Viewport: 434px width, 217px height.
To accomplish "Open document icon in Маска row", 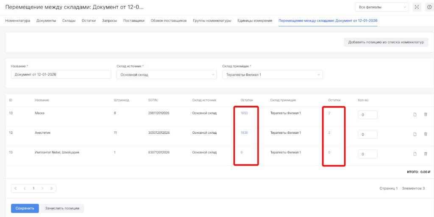I will pos(415,115).
